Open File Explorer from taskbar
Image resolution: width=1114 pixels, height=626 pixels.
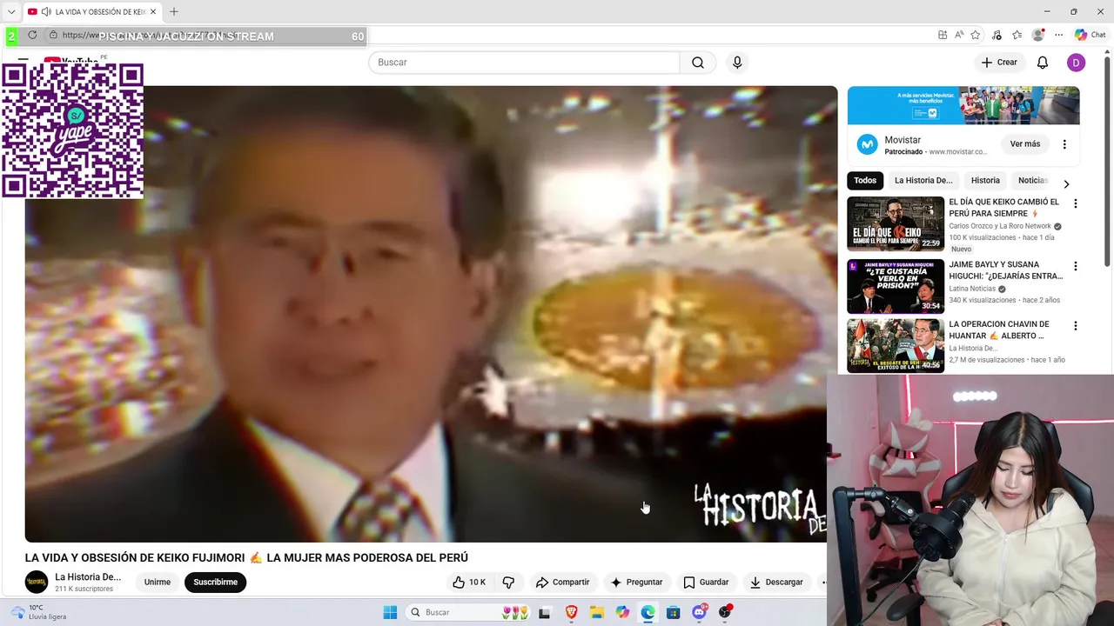click(x=597, y=612)
